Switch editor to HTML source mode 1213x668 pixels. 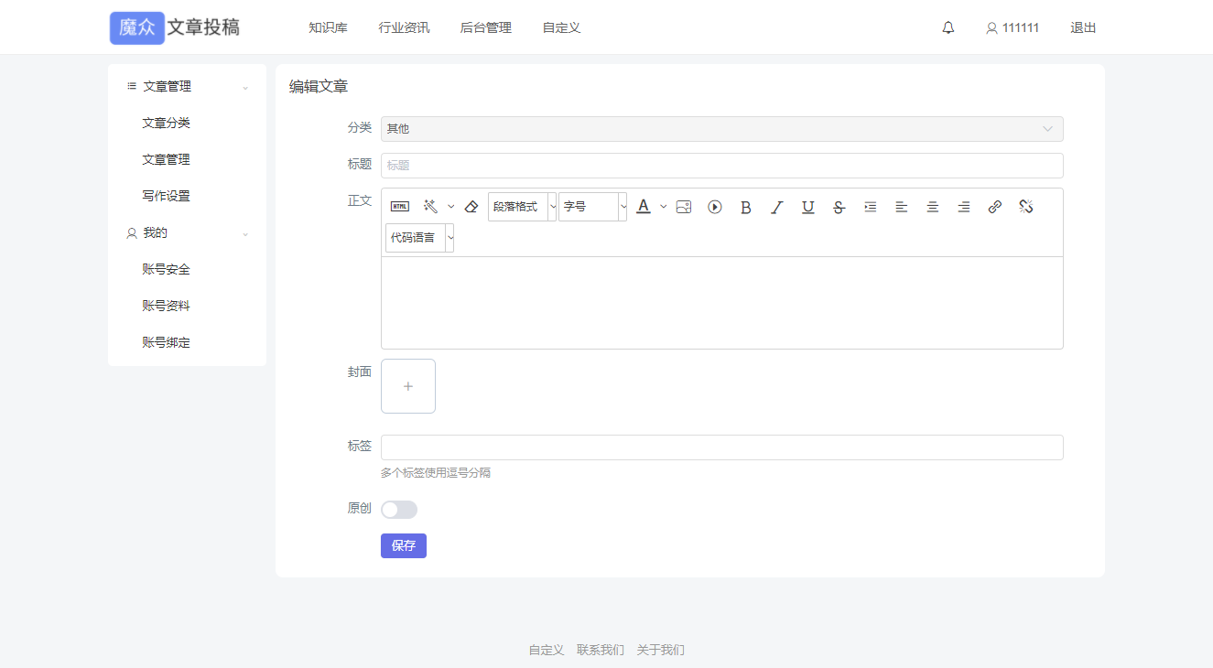click(x=400, y=207)
